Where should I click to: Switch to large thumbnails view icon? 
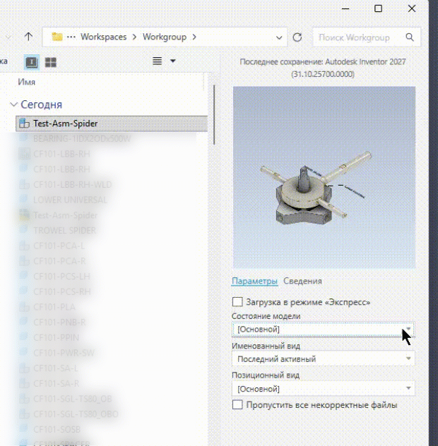coord(51,62)
